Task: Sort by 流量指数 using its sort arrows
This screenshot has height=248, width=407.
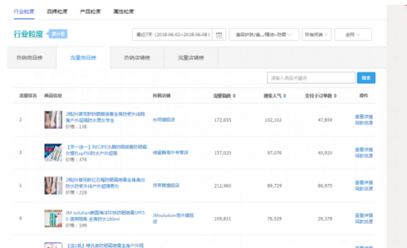Action: click(x=234, y=95)
